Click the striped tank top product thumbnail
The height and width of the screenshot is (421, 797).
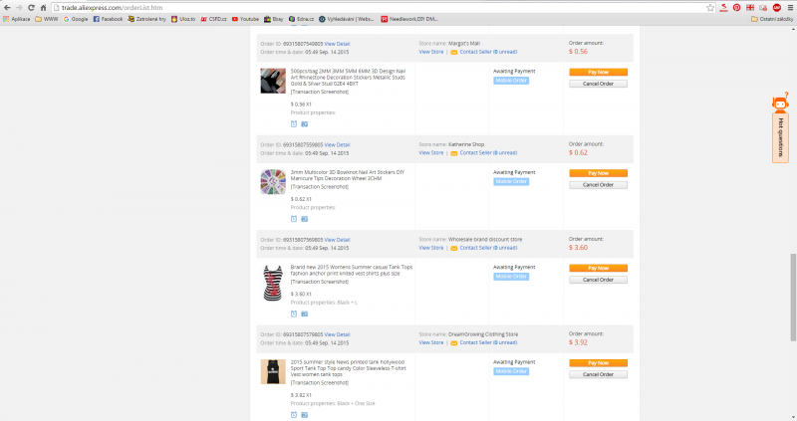click(273, 282)
